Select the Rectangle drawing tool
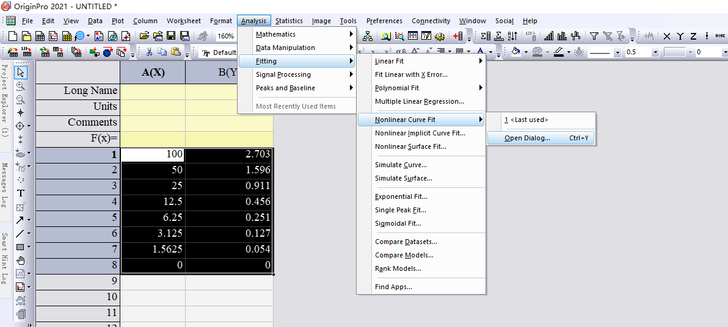Image resolution: width=728 pixels, height=327 pixels. click(x=20, y=246)
